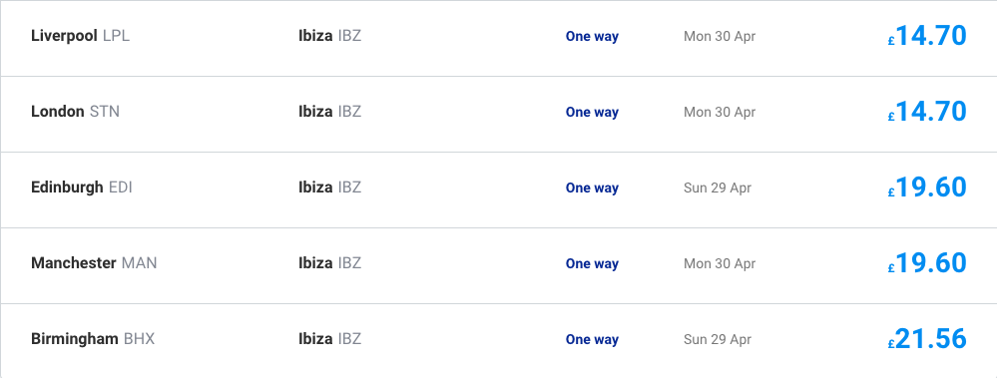Click One way label on Liverpool row

[592, 36]
